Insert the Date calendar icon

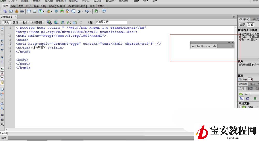click(x=62, y=11)
